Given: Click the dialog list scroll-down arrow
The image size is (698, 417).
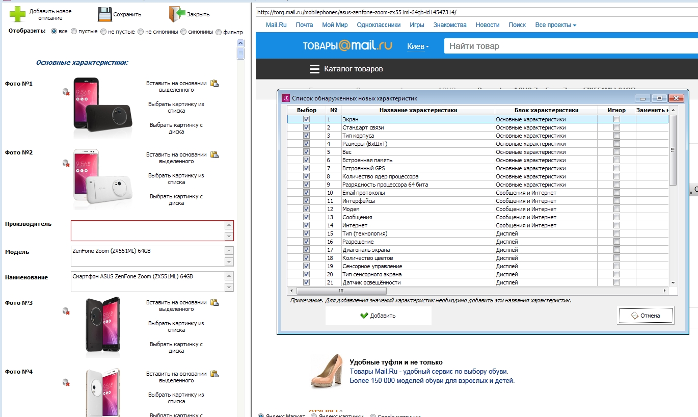Looking at the screenshot, I should [673, 282].
